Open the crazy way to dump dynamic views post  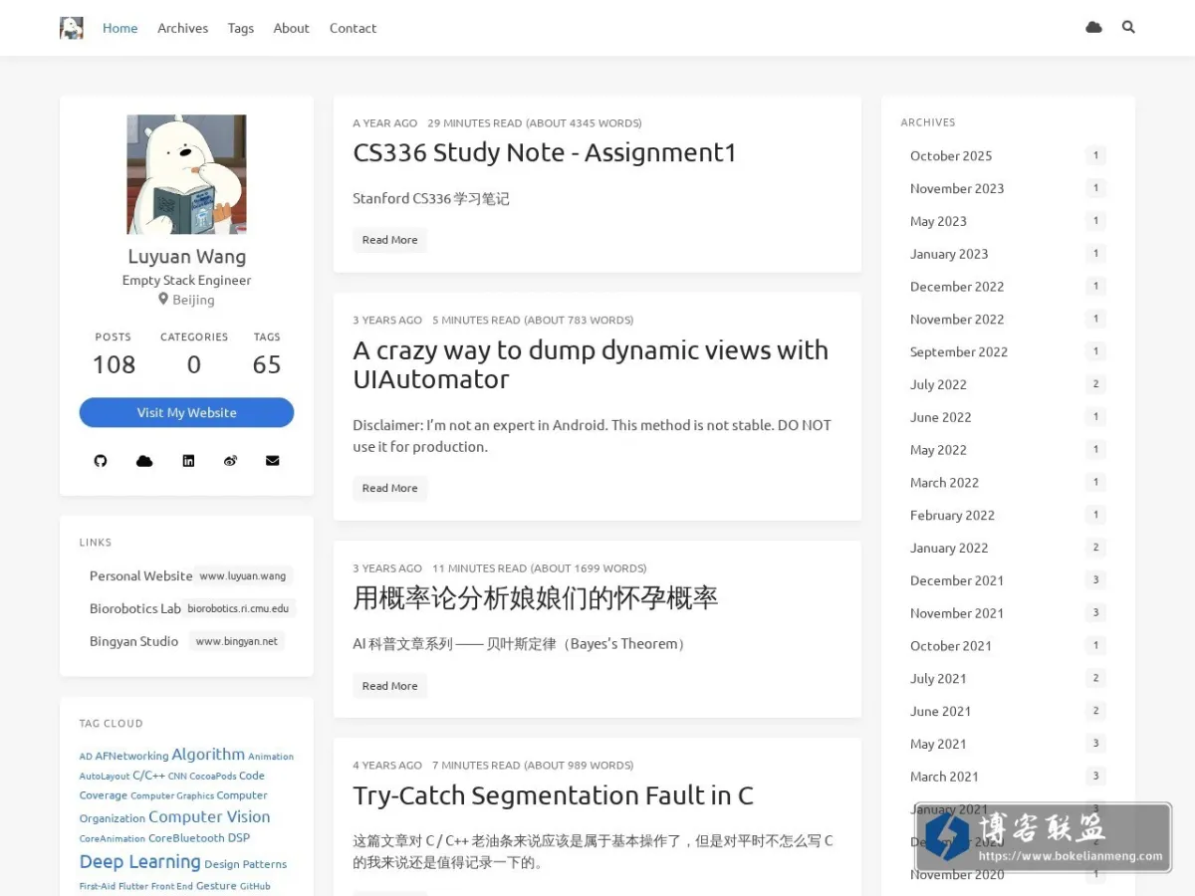591,364
